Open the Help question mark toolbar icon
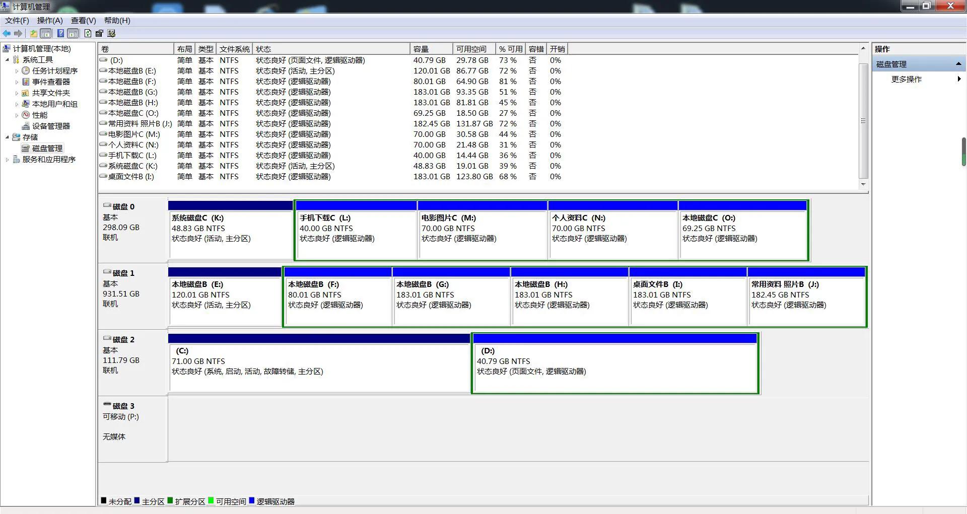 coord(60,33)
